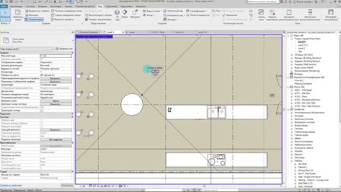Click the Revisions (Изменения) tool
Screen dimensions: 341x192
230,15
